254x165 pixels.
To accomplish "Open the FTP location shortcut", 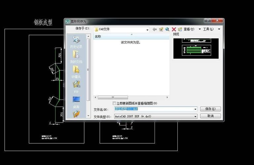I will click(x=76, y=87).
